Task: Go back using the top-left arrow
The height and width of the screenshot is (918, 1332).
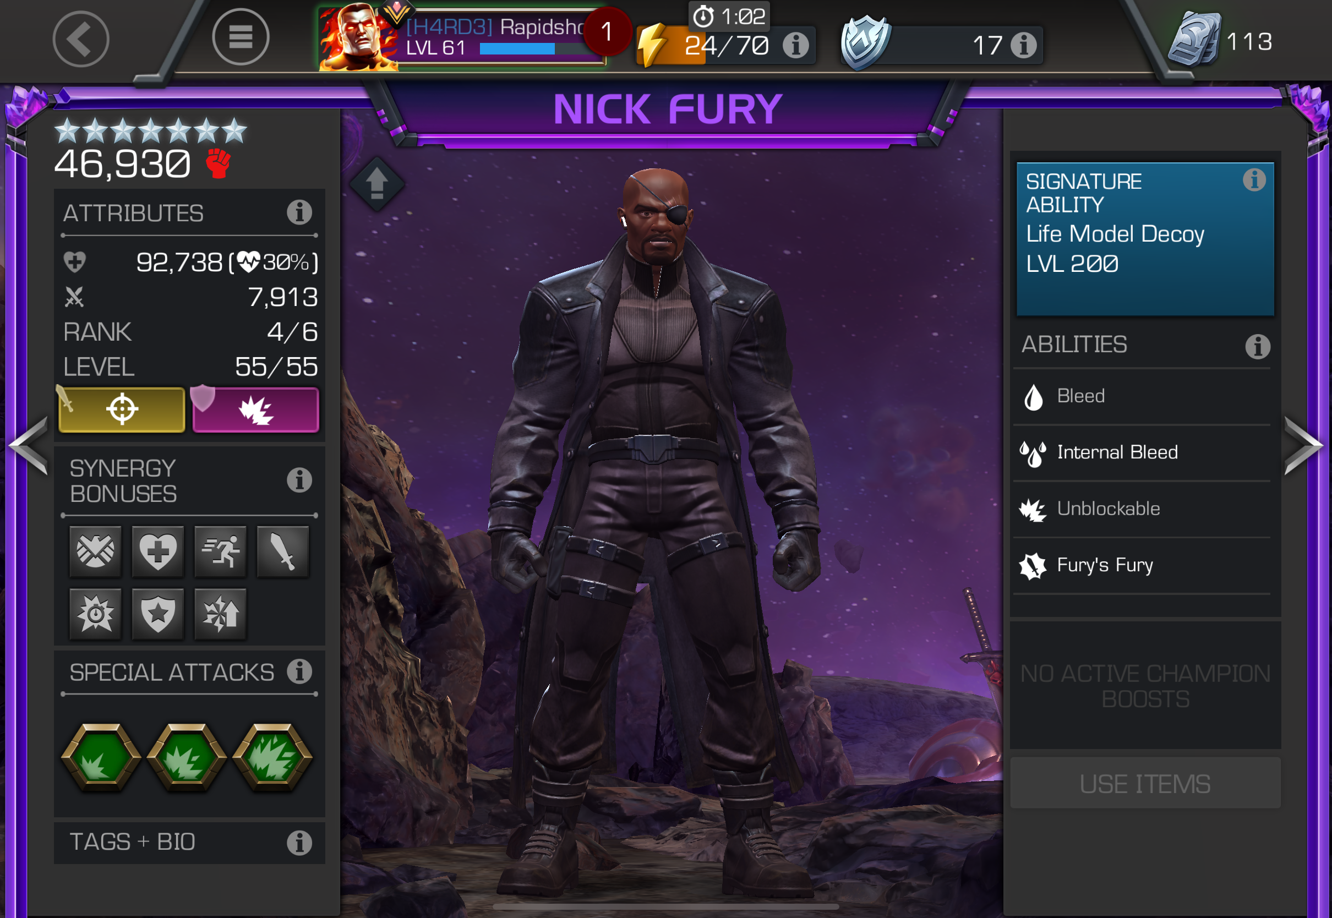Action: 80,39
